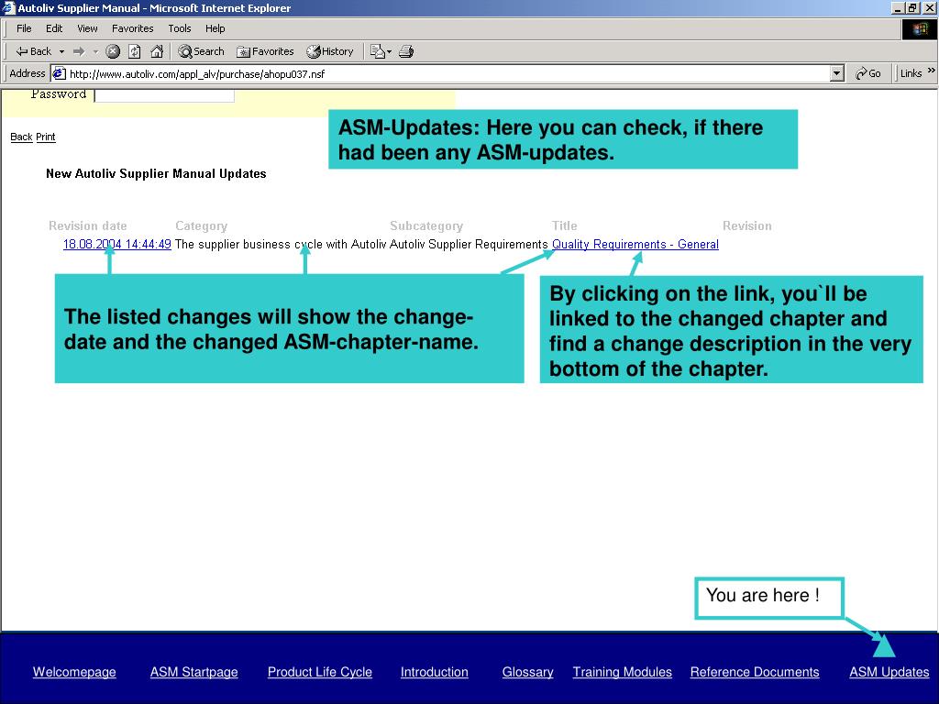Open the History toolbar button
Screen dimensions: 939x704
pos(330,51)
